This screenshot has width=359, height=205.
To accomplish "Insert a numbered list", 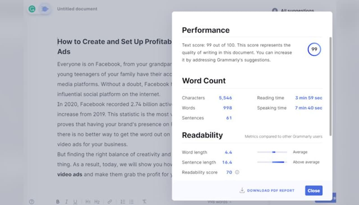I will tap(123, 202).
